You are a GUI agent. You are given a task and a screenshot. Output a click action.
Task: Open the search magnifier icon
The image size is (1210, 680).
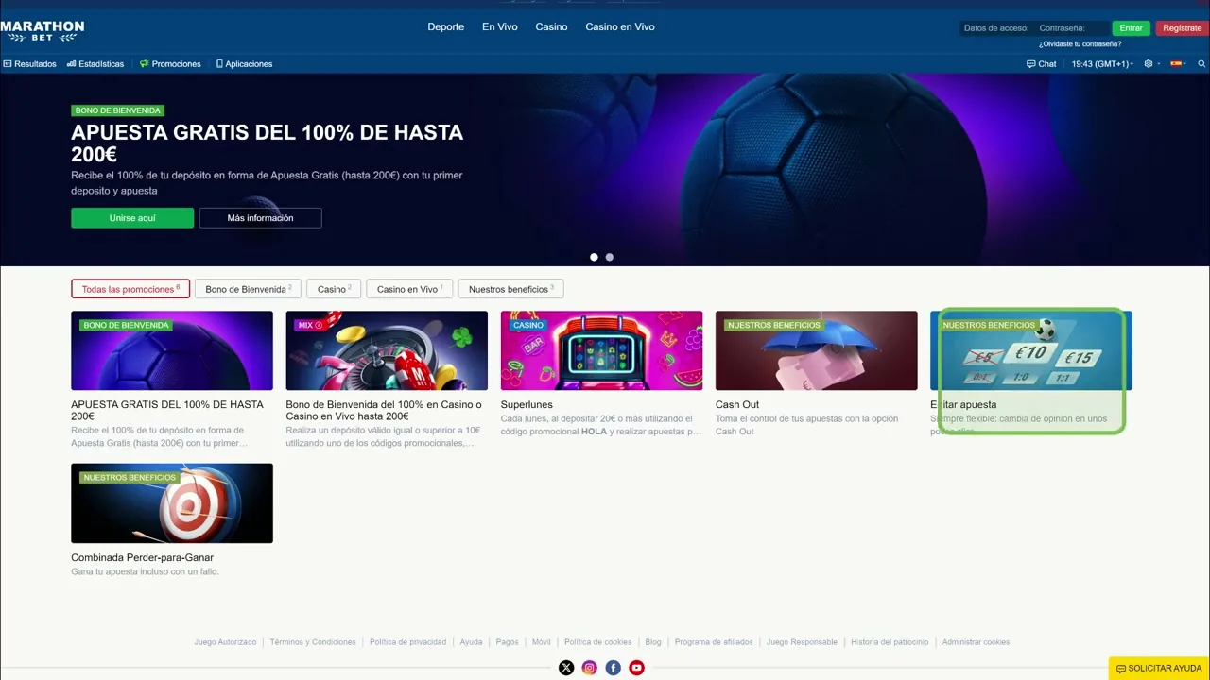click(1202, 64)
